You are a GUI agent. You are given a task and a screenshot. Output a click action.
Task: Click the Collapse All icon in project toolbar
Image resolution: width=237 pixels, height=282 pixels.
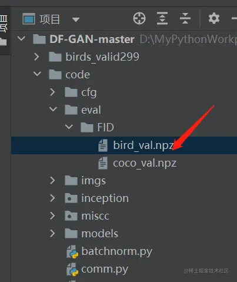(x=185, y=18)
